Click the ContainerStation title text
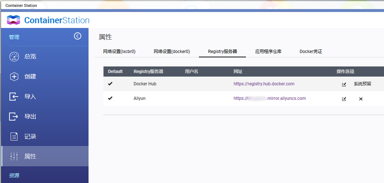Image resolution: width=384 pixels, height=183 pixels. (x=57, y=20)
